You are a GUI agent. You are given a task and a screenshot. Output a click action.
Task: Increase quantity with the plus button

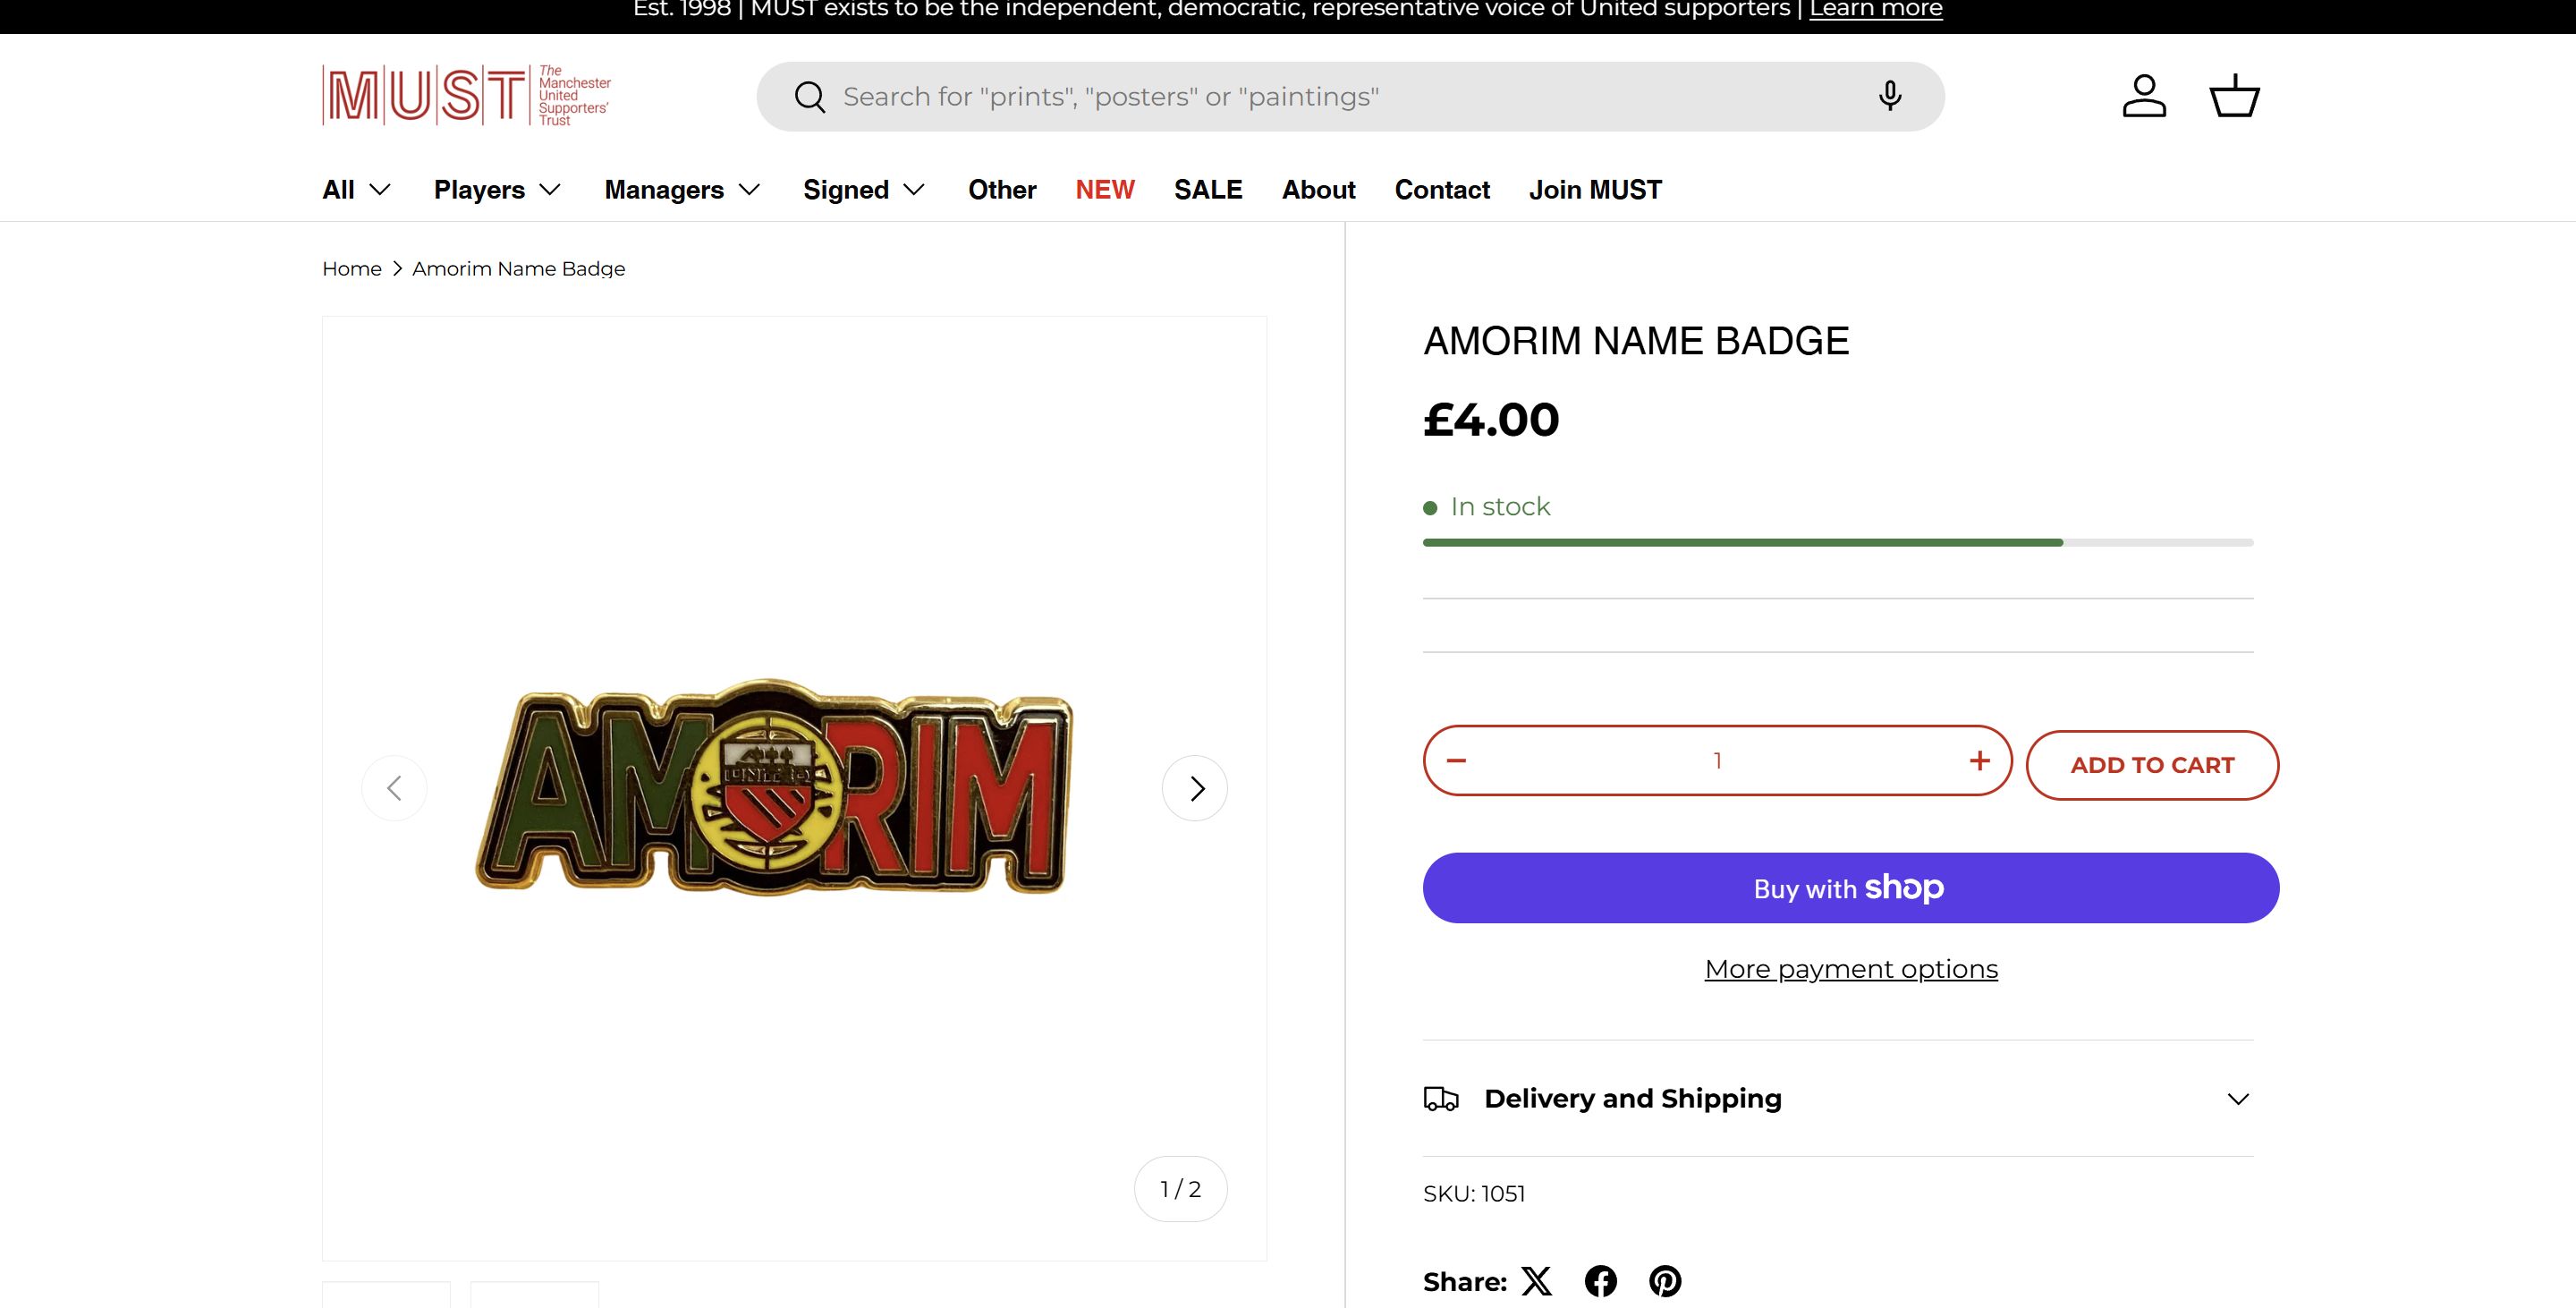coord(1979,761)
